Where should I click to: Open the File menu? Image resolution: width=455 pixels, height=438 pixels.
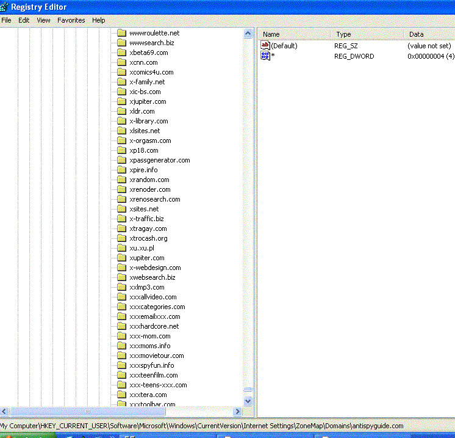click(x=6, y=20)
